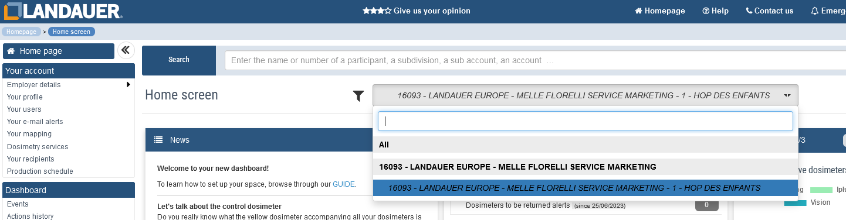Click the News list icon
Viewport: 846px width, 220px height.
coord(158,140)
